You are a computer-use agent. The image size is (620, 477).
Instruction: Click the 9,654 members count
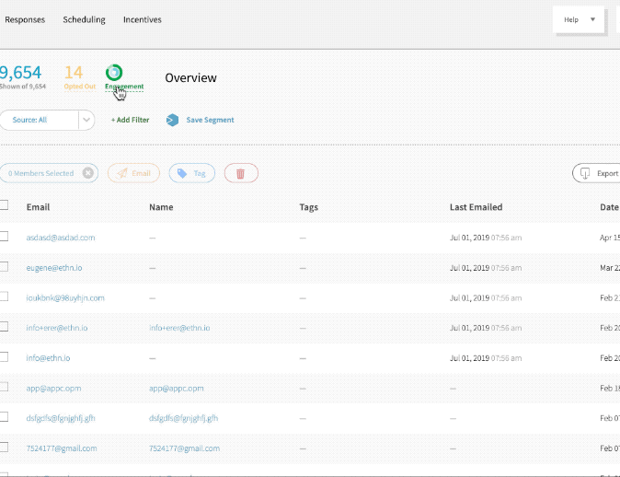20,73
